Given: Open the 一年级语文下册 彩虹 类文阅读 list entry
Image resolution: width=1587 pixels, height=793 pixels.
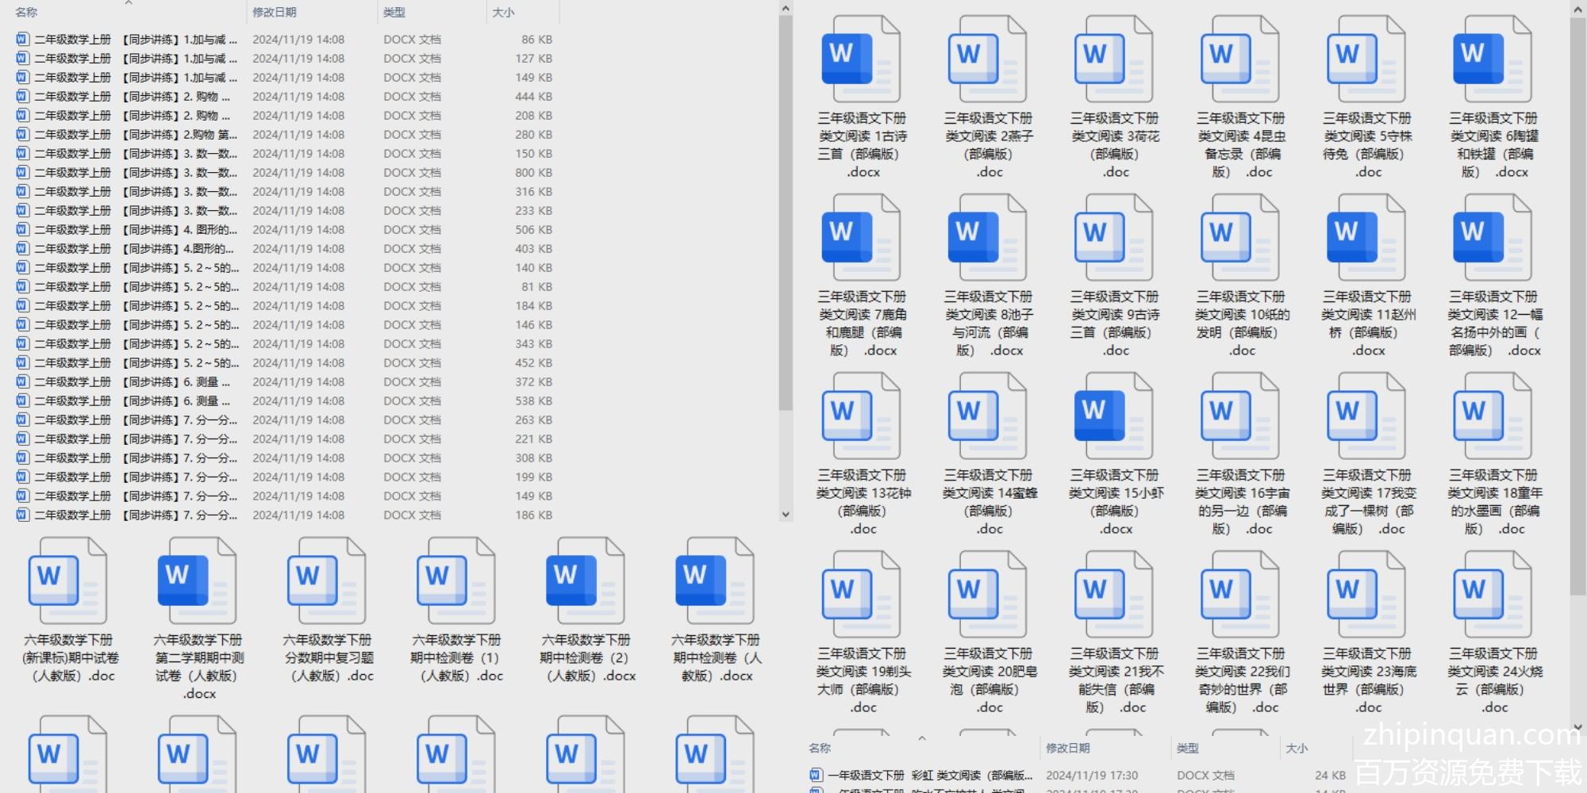Looking at the screenshot, I should tap(929, 775).
